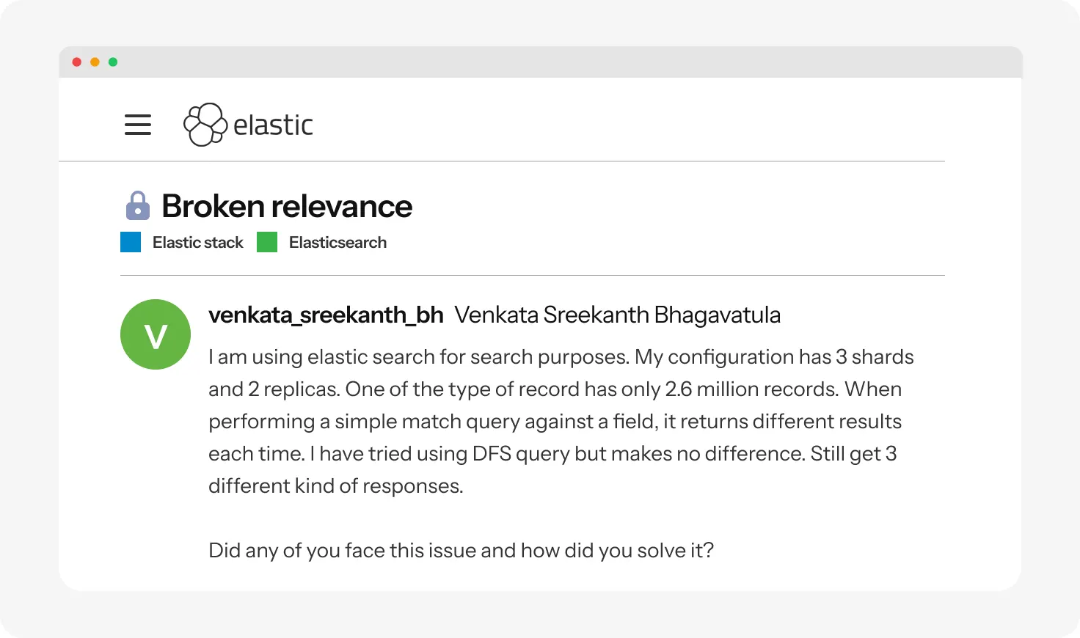
Task: Select the green avatar with letter V
Action: tap(156, 334)
